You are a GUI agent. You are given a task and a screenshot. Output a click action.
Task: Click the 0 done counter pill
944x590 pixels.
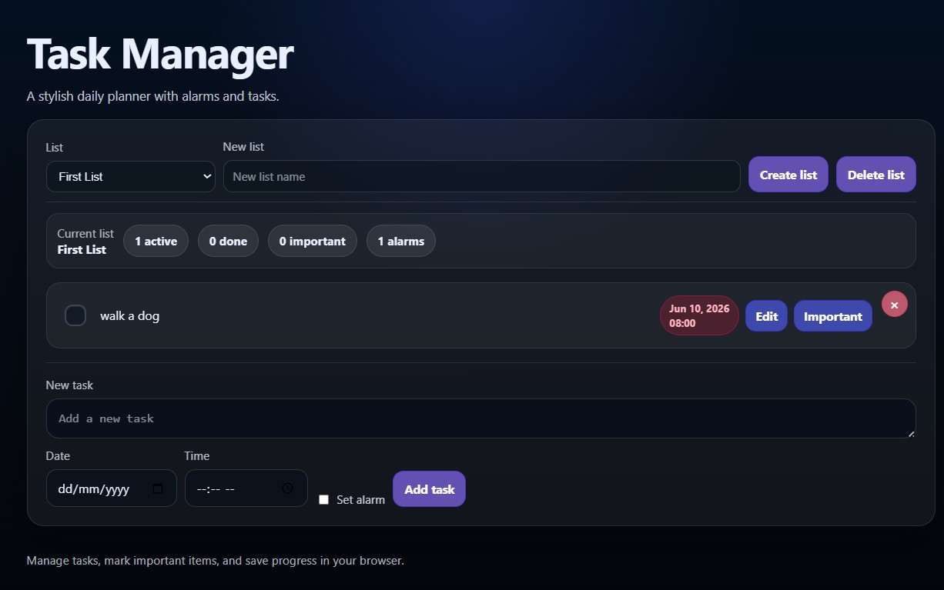pos(228,241)
